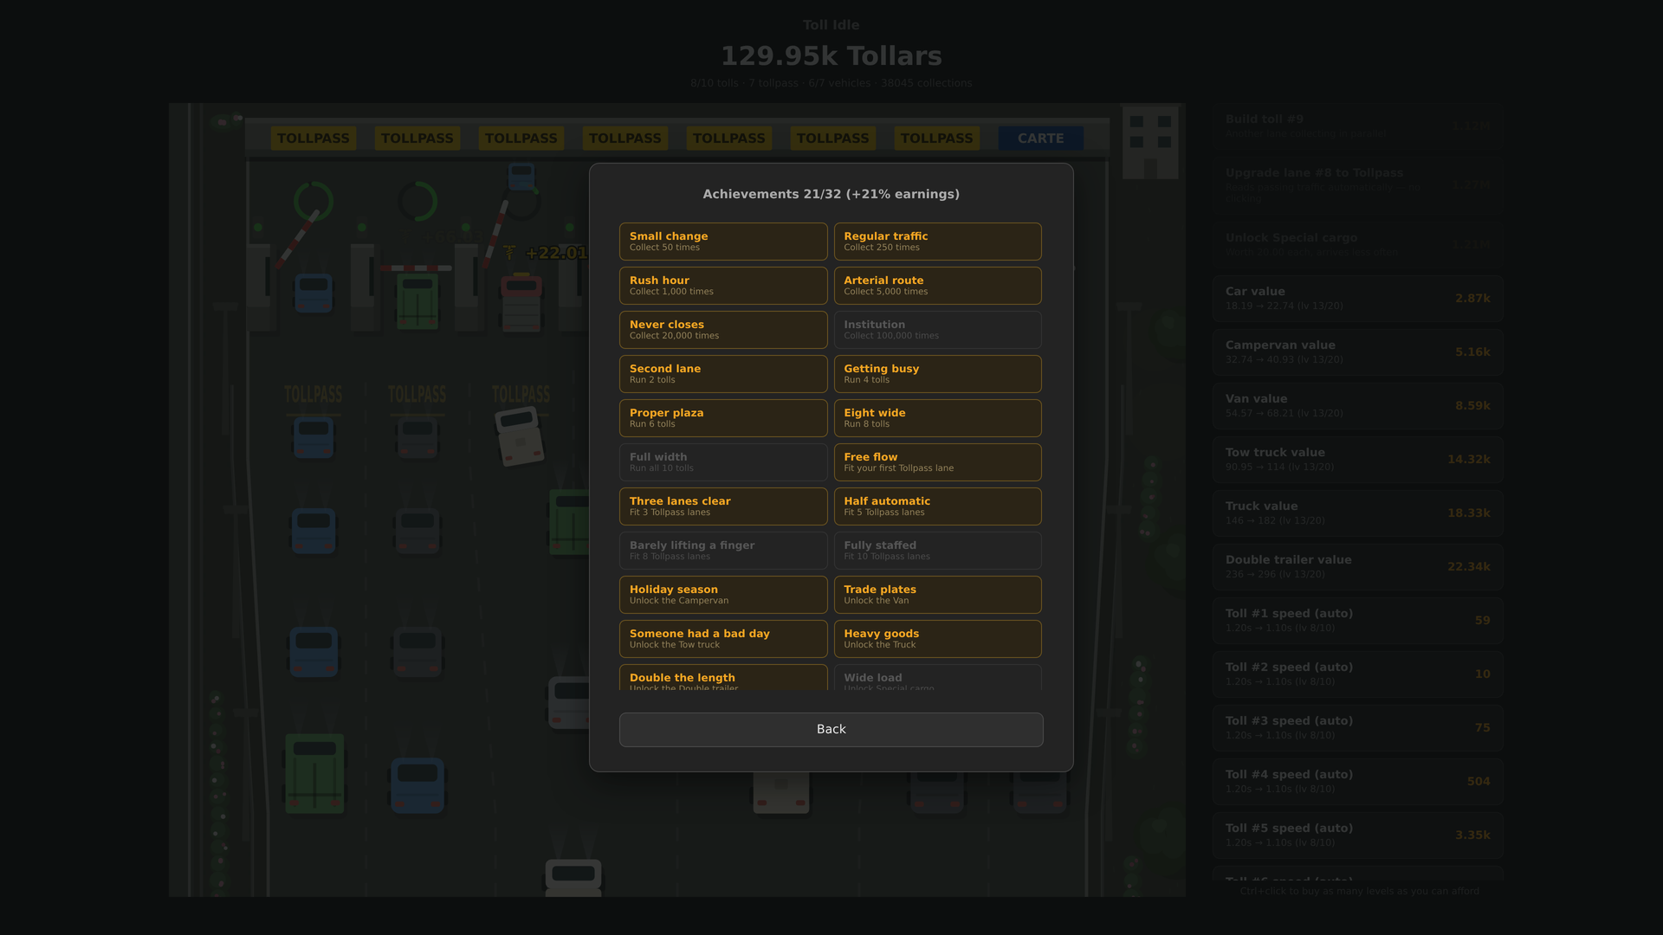Click the Heavy goods achievement

[x=937, y=639]
